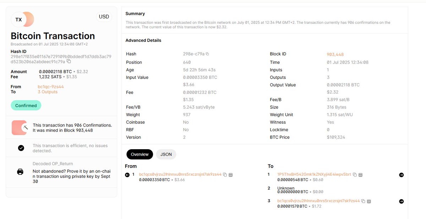
Task: Click the Position value 640
Action: (187, 62)
